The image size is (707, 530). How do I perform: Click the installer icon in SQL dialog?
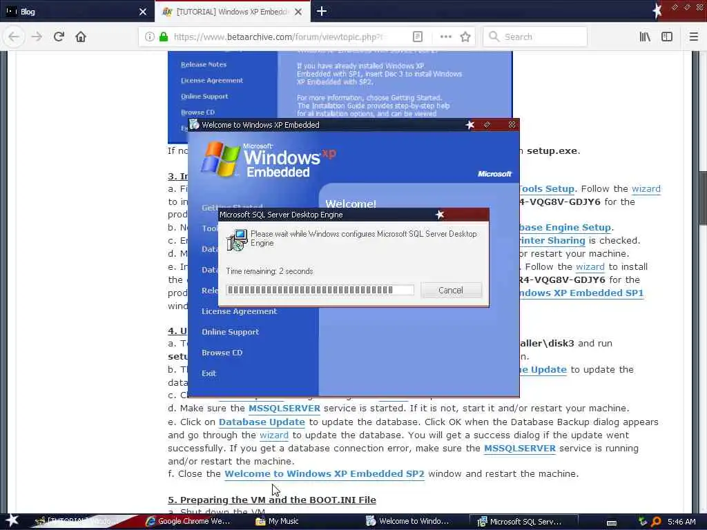pos(238,239)
